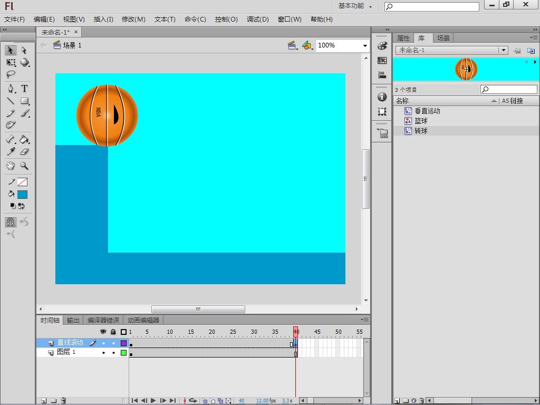Open the 修改(M) menu
540x405 pixels.
pyautogui.click(x=133, y=20)
